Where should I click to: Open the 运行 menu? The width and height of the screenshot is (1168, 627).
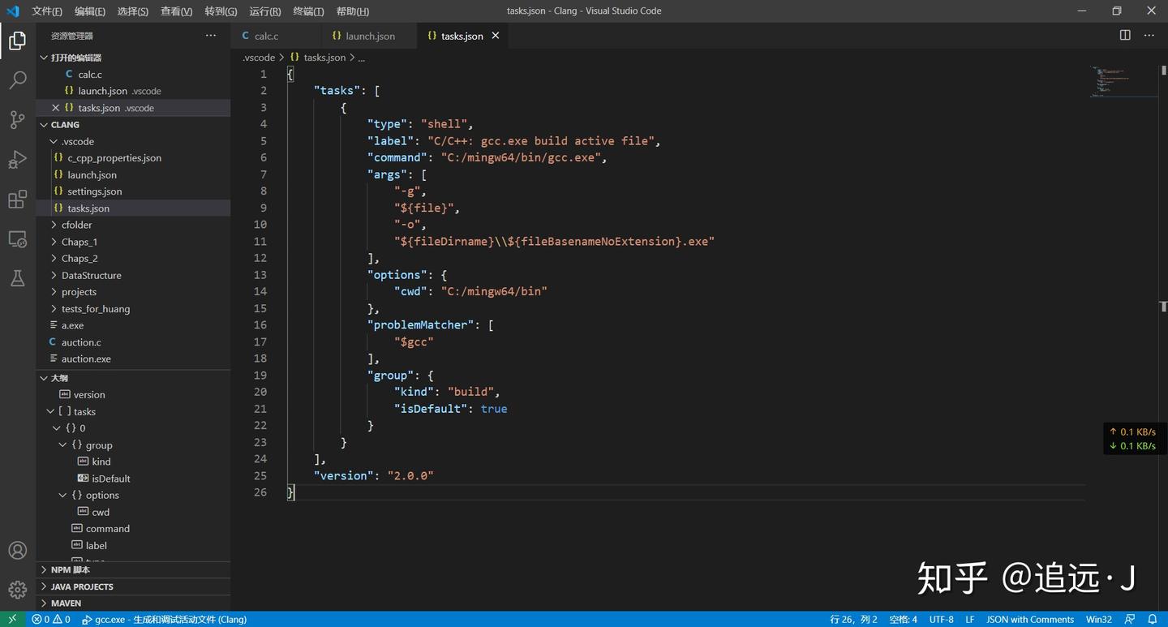(264, 11)
